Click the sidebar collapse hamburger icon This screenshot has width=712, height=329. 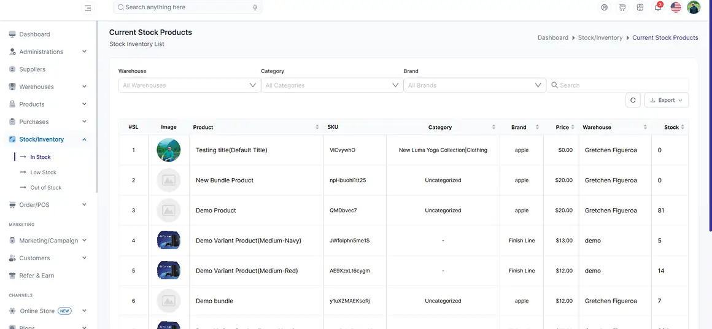[x=88, y=8]
